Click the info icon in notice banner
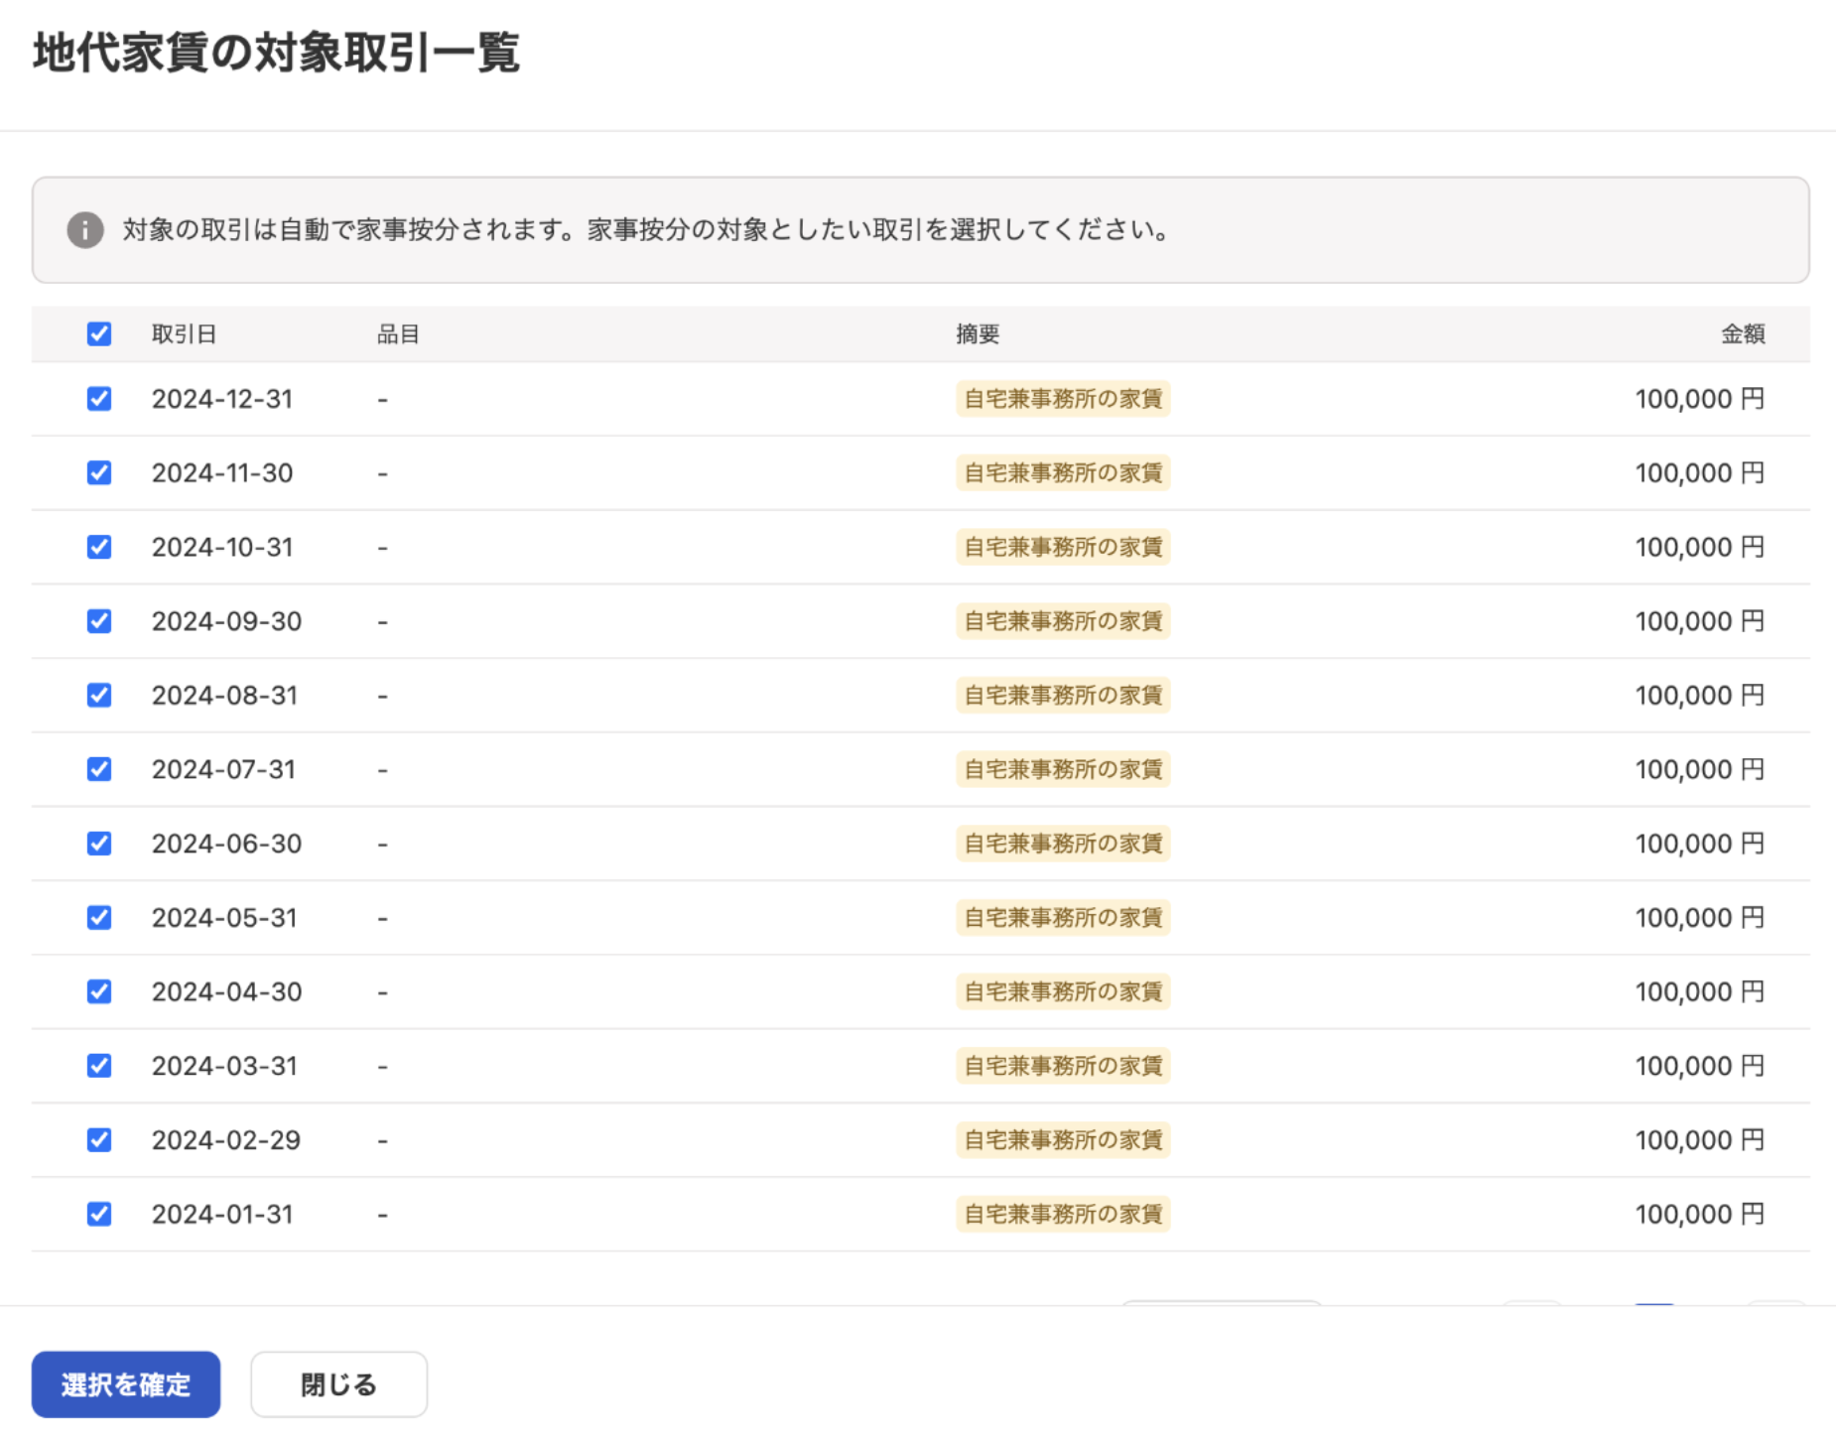Screen dimensions: 1836x1437 click(x=85, y=230)
